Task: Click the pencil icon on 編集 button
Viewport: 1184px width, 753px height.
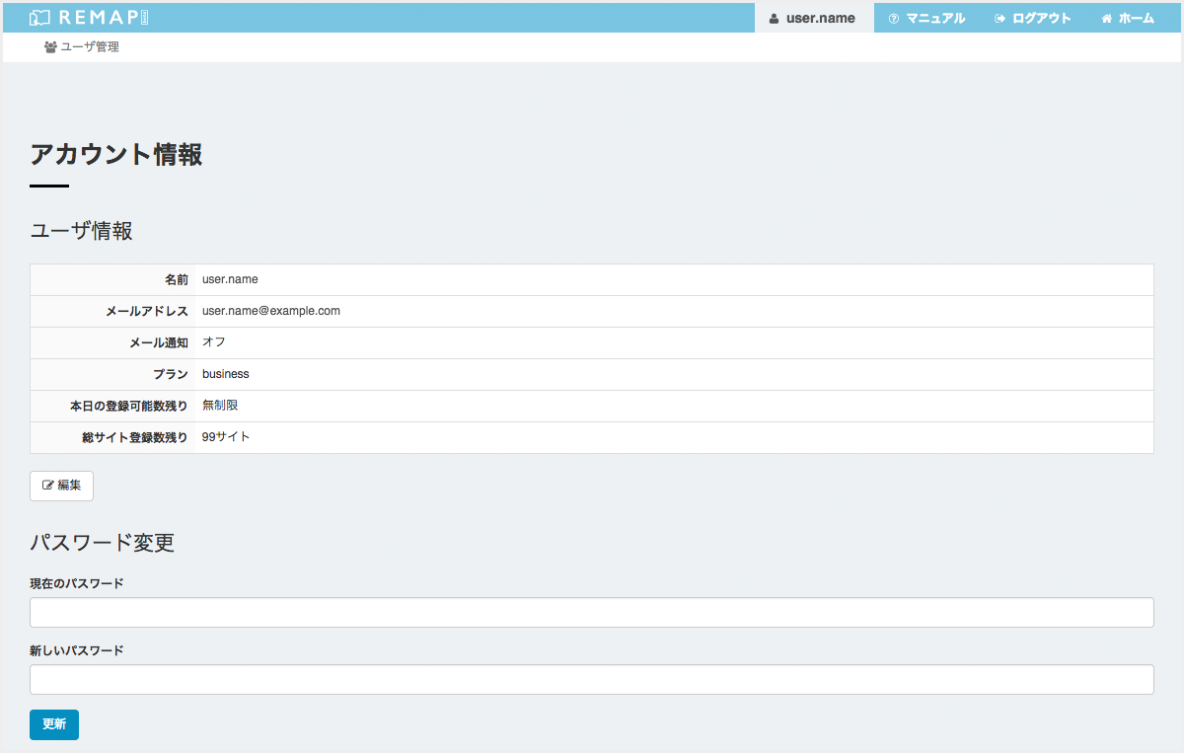Action: click(x=47, y=486)
